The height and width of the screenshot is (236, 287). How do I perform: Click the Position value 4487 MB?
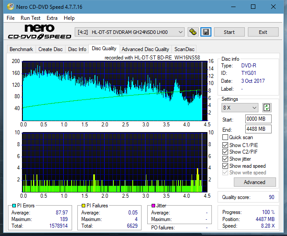(265, 219)
